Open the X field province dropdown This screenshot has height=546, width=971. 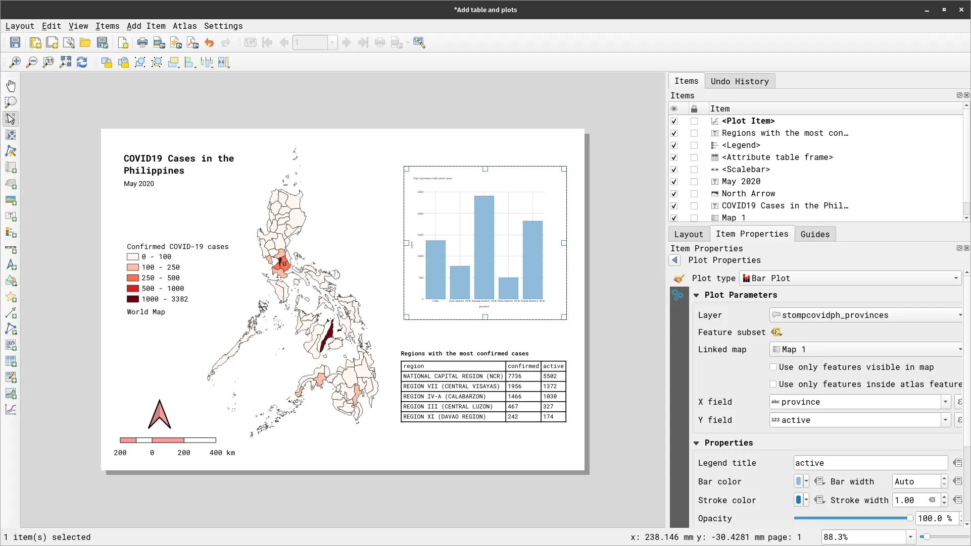(945, 402)
